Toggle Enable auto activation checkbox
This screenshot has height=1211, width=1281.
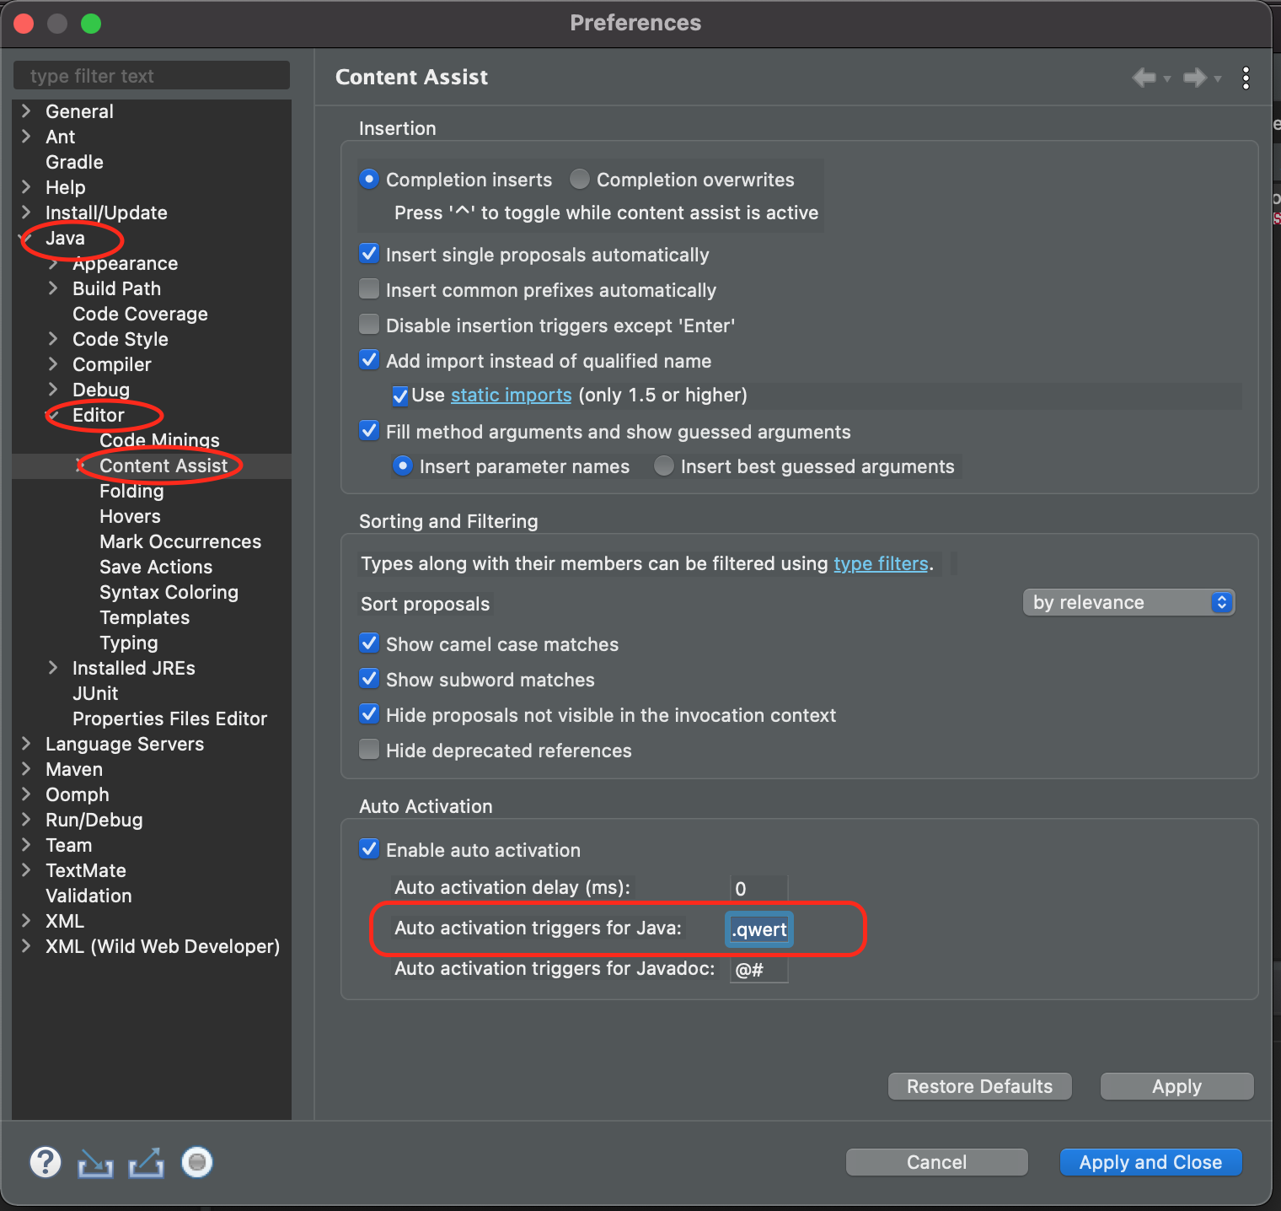pyautogui.click(x=369, y=849)
